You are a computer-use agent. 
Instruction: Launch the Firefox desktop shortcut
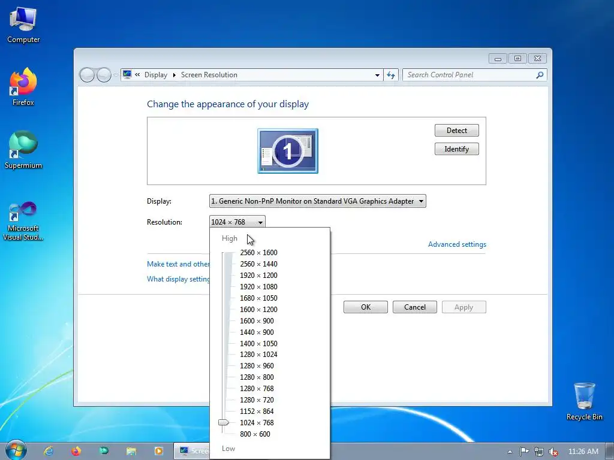coord(23,87)
